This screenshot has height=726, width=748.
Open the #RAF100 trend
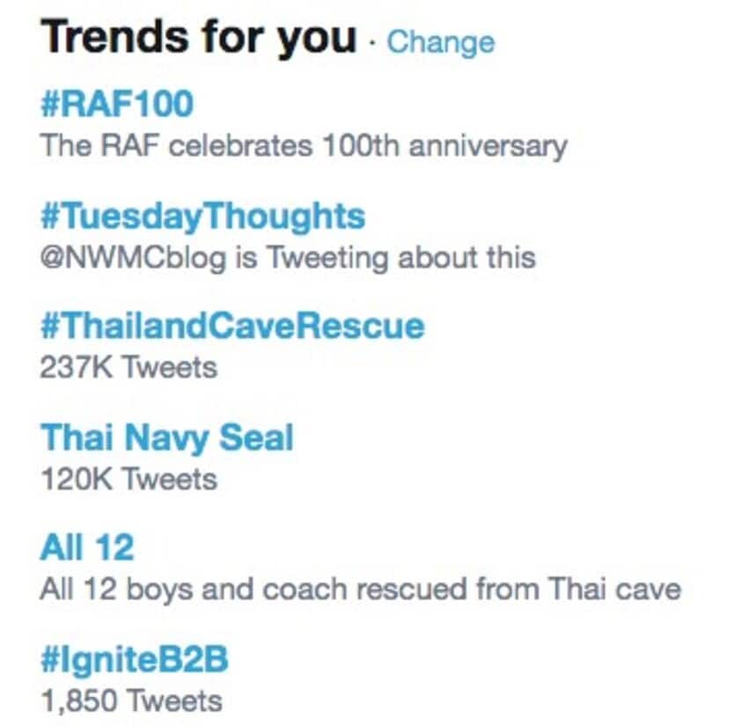(117, 105)
